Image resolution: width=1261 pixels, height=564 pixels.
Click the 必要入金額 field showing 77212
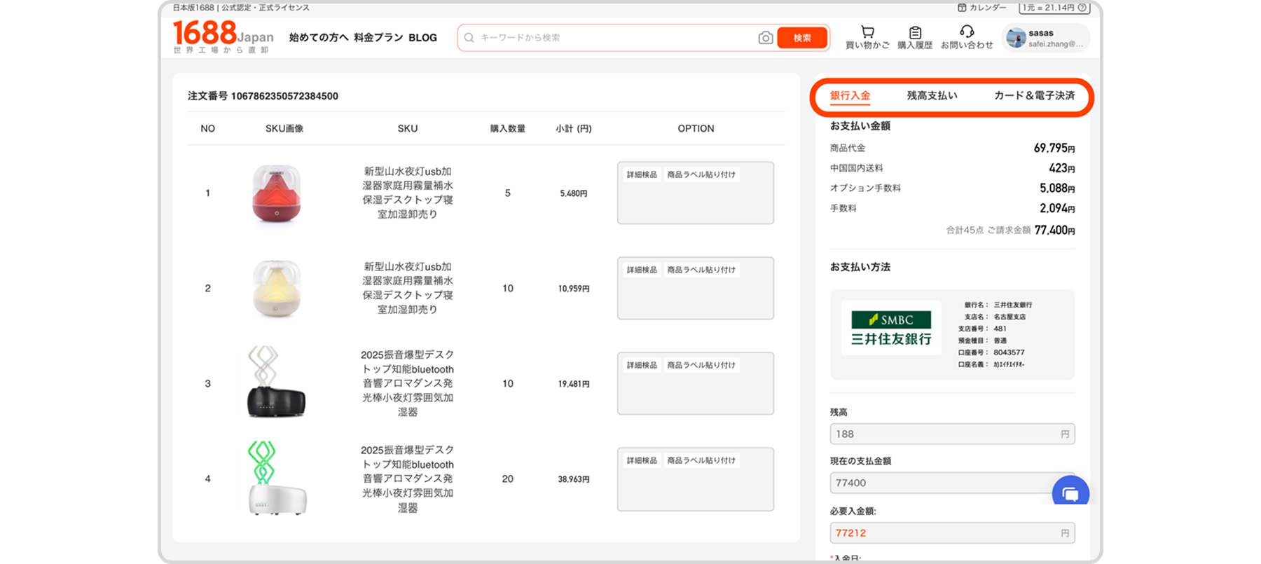(x=946, y=533)
